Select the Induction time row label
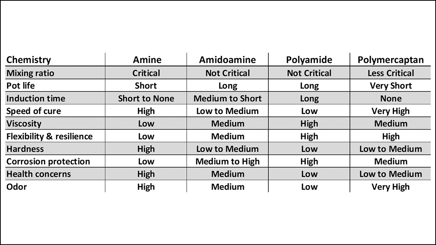 coord(36,99)
